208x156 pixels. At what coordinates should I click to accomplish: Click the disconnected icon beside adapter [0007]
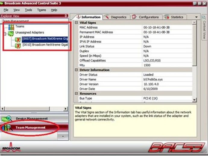18,39
